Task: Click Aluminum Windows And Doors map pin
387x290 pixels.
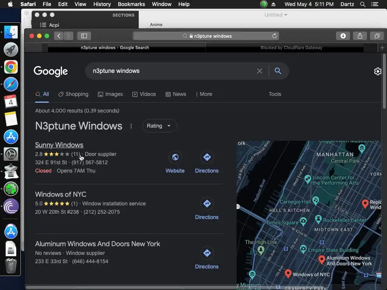Action: (x=321, y=260)
